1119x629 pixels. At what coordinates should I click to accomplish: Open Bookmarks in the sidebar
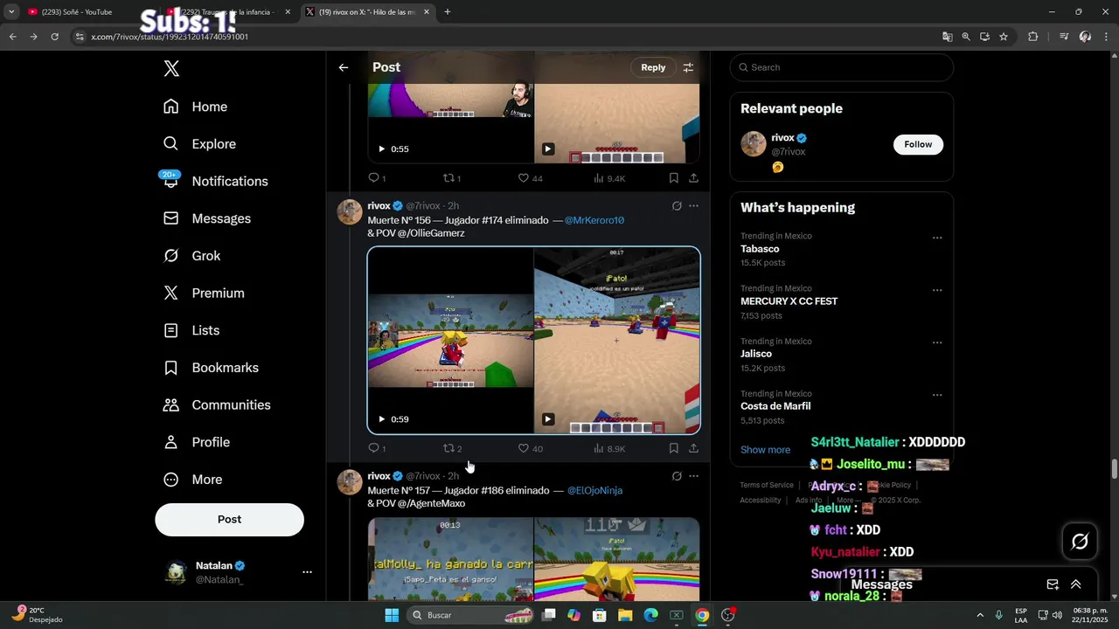click(211, 368)
